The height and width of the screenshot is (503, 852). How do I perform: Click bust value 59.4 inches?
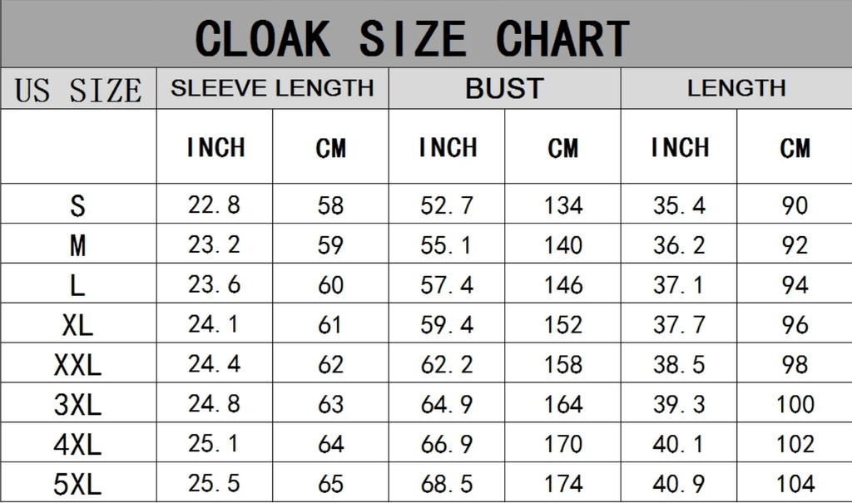[447, 324]
